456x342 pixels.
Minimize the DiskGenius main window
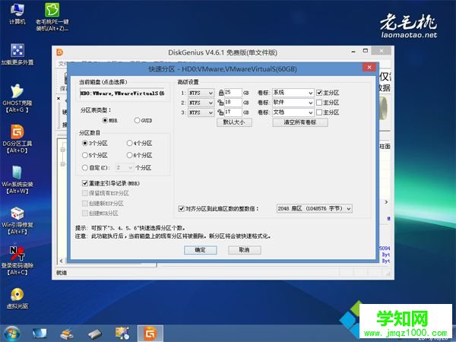coord(353,51)
